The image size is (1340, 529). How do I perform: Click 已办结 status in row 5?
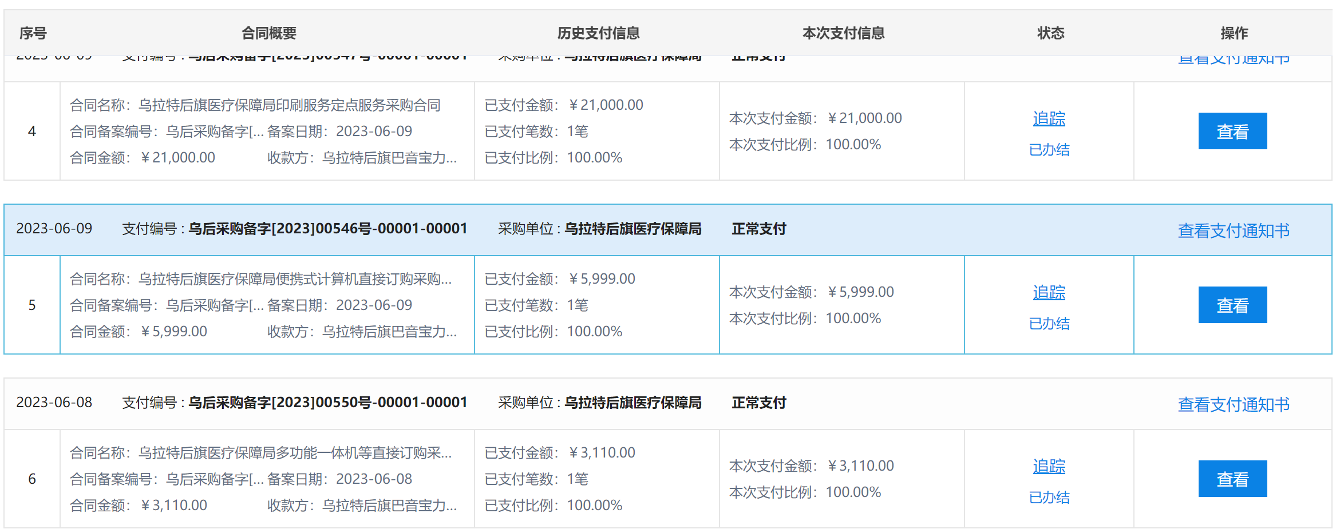pyautogui.click(x=1049, y=323)
